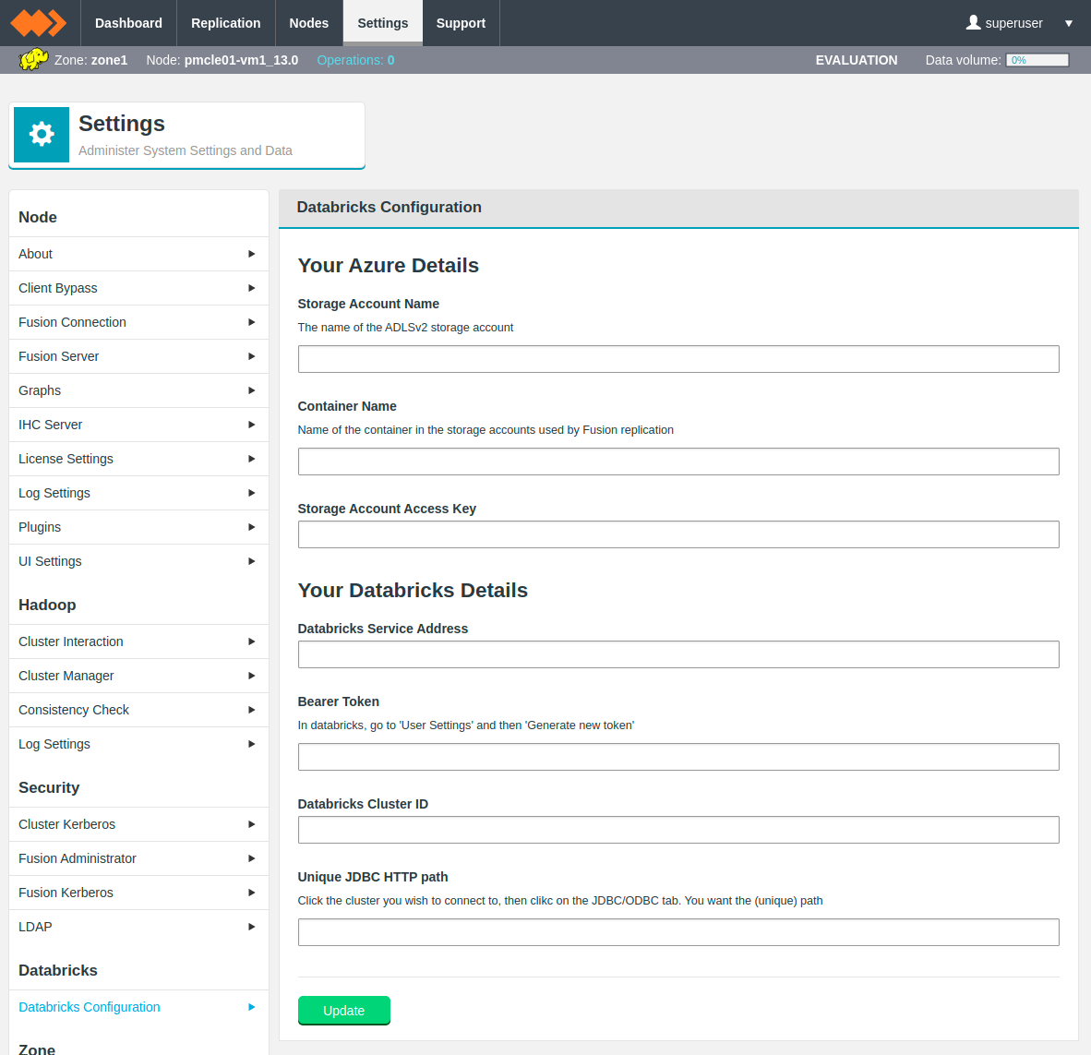Open License Settings
1091x1055 pixels.
[138, 459]
